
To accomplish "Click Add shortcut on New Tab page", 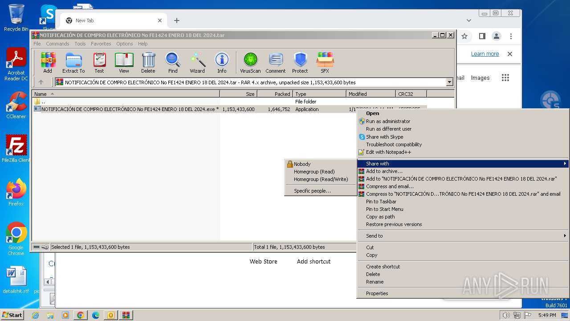I will point(313,262).
